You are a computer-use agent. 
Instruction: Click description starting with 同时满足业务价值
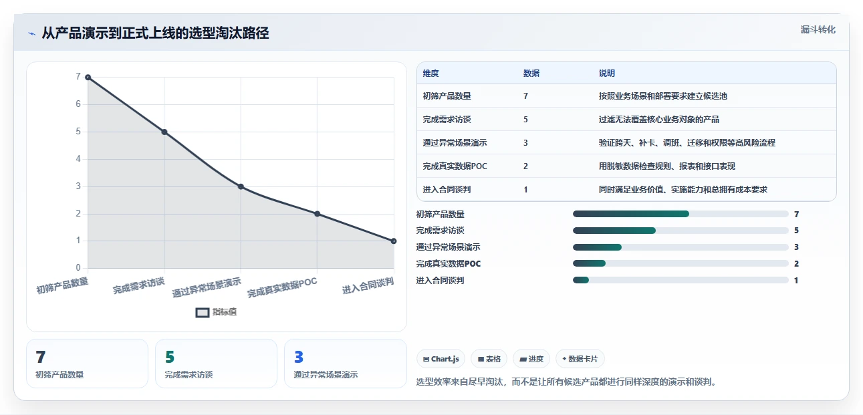[x=683, y=190]
